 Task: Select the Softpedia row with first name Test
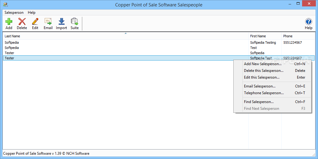[159, 48]
